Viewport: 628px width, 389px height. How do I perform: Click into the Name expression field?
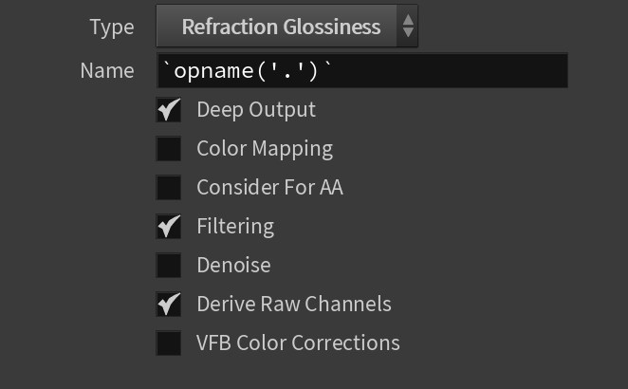click(x=362, y=70)
